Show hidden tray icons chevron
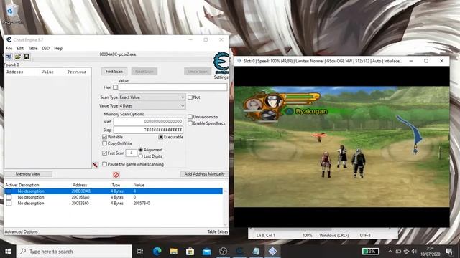 click(390, 252)
